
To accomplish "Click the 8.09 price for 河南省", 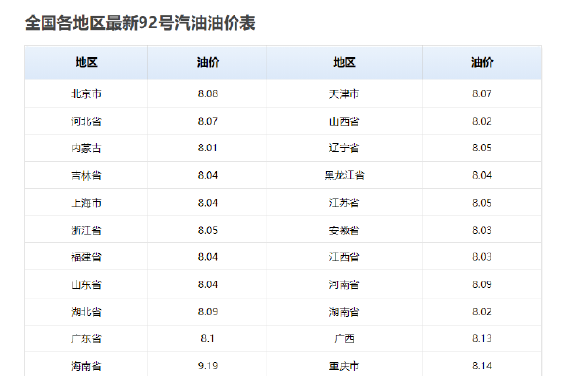I will tap(482, 285).
